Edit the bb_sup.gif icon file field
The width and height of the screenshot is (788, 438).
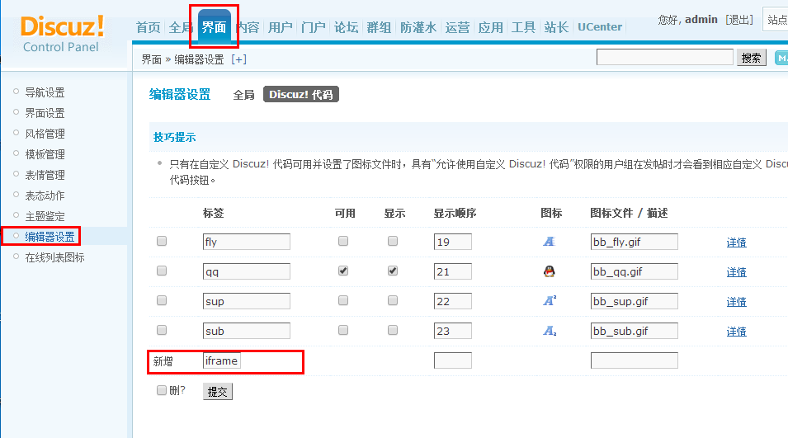point(635,301)
